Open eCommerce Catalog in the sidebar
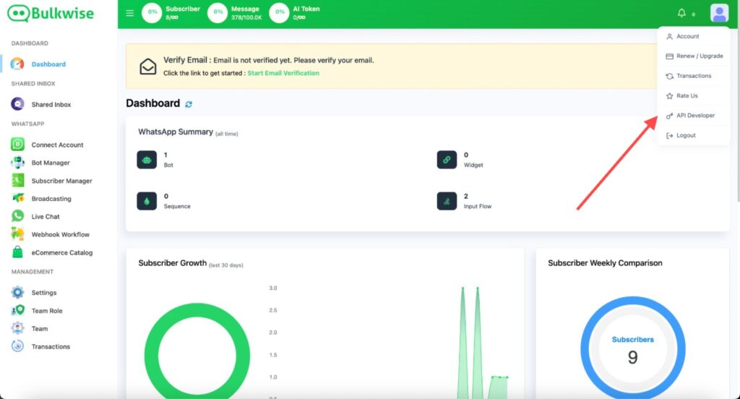 point(62,252)
